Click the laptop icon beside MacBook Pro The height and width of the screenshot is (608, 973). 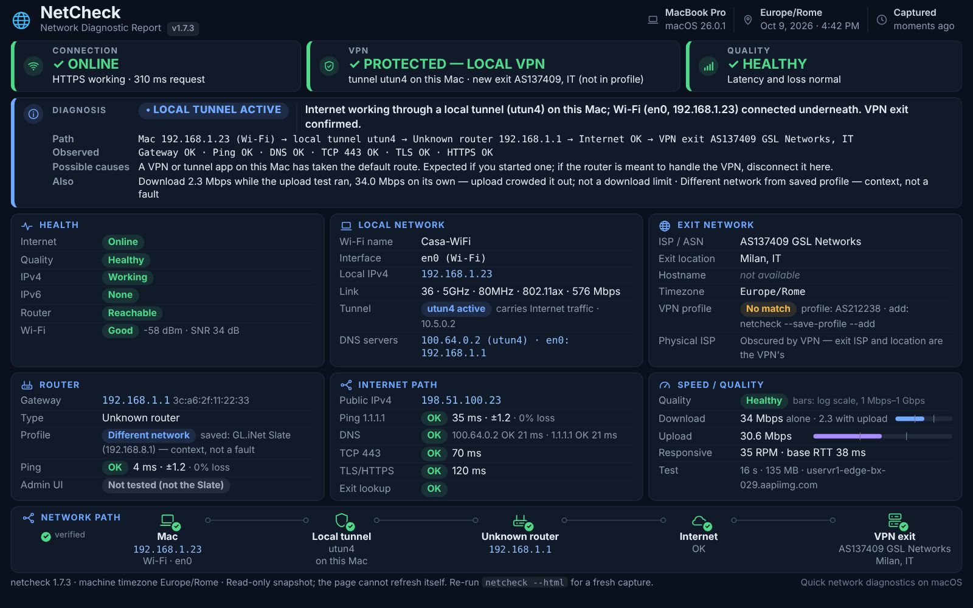[653, 19]
